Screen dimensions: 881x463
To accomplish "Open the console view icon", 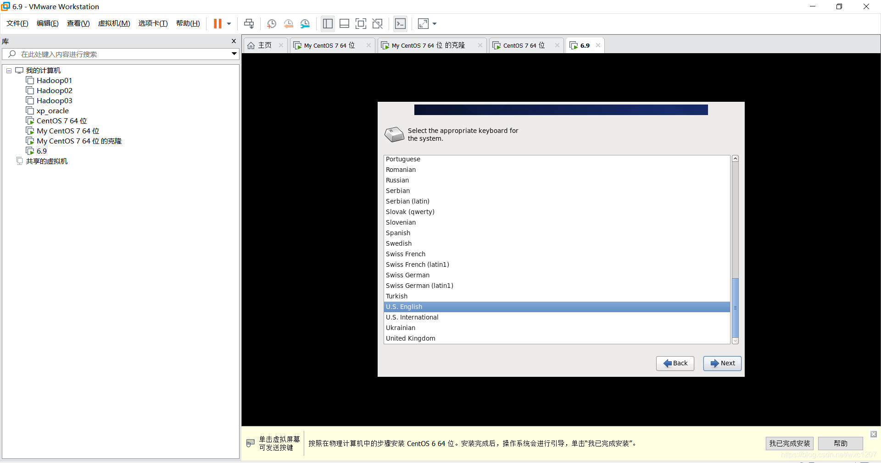I will tap(400, 24).
